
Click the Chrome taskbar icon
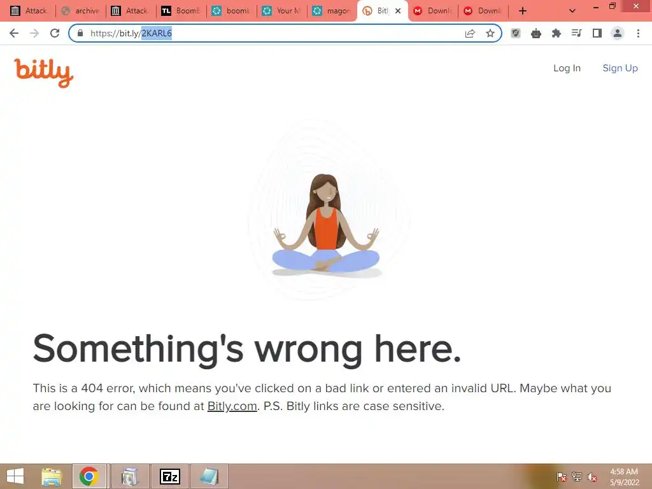click(x=89, y=476)
